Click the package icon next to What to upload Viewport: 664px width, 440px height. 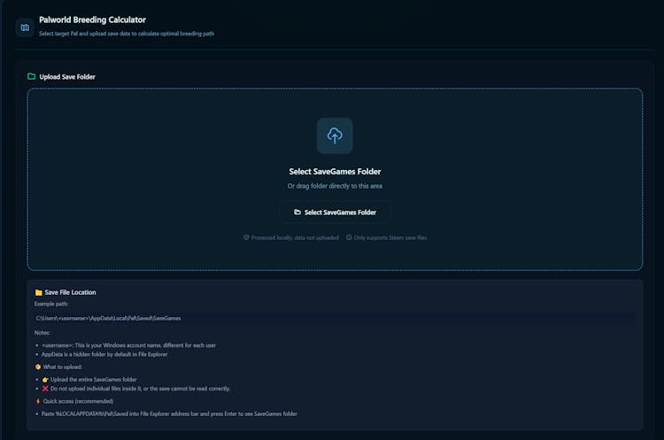coord(37,367)
